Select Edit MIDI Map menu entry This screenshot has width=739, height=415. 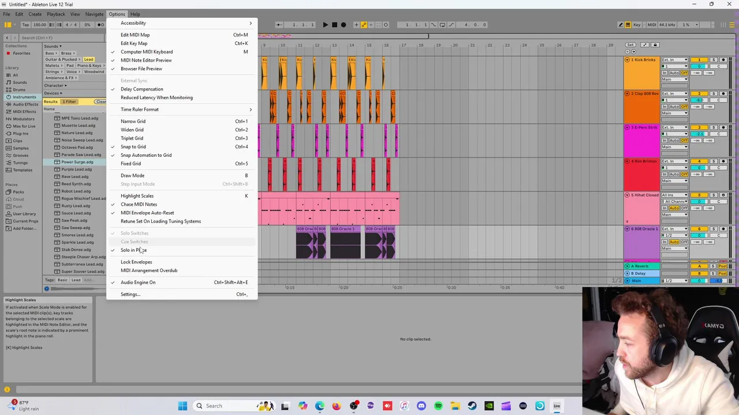pyautogui.click(x=182, y=35)
